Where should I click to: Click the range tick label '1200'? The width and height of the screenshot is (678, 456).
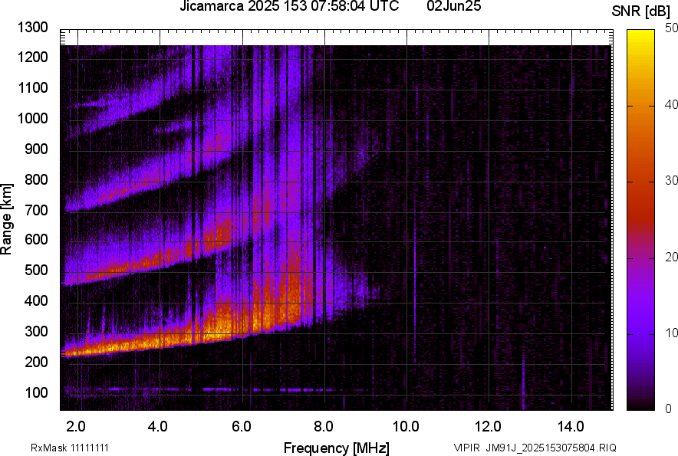pyautogui.click(x=32, y=57)
